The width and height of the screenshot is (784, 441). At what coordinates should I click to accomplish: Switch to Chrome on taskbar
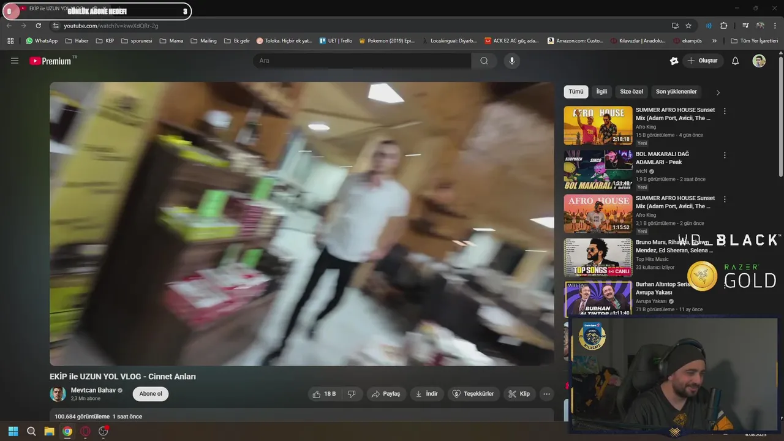tap(67, 431)
